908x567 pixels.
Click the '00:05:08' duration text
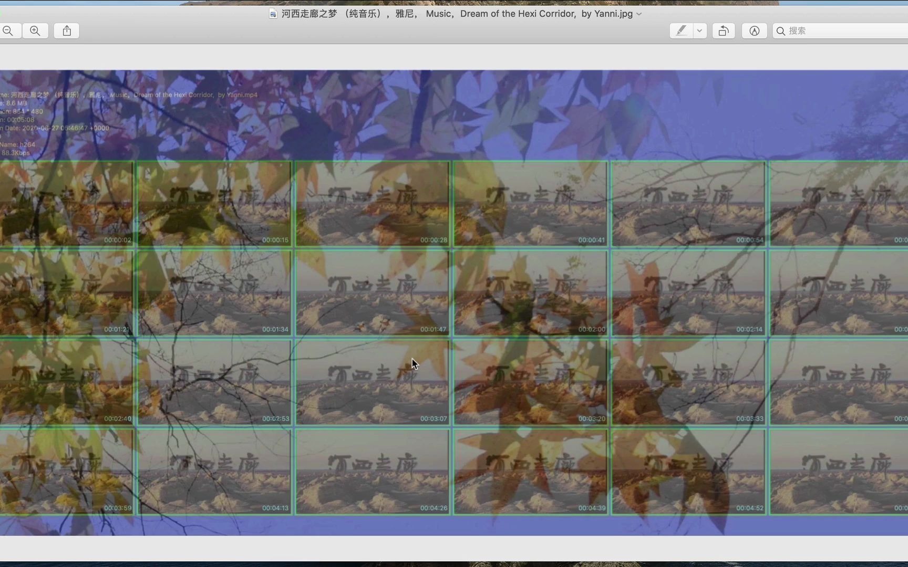20,120
